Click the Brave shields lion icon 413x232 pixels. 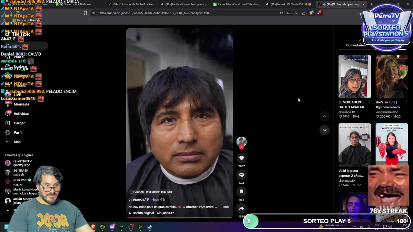pos(311,13)
